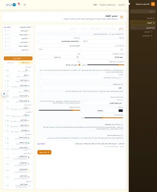Edit the إعادة الإعمار group with pencil icon
This screenshot has width=157, height=192.
click(x=8, y=50)
